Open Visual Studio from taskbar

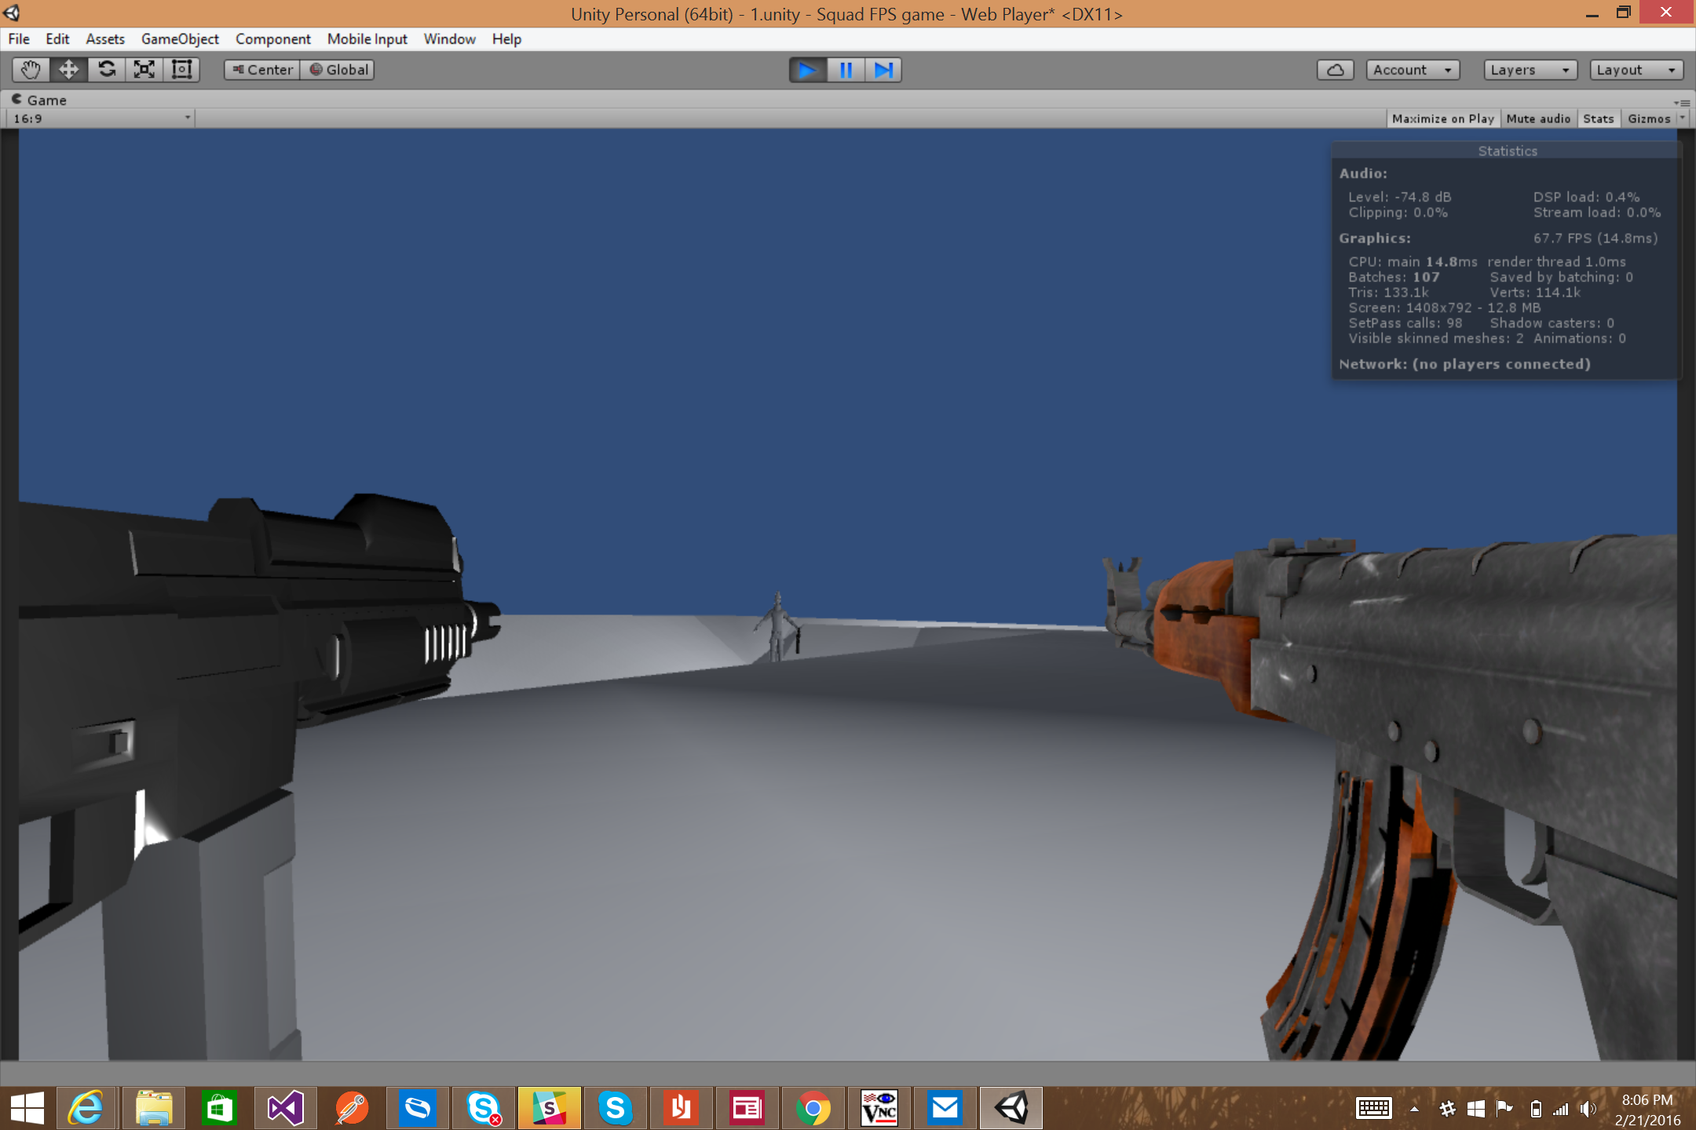click(x=285, y=1108)
